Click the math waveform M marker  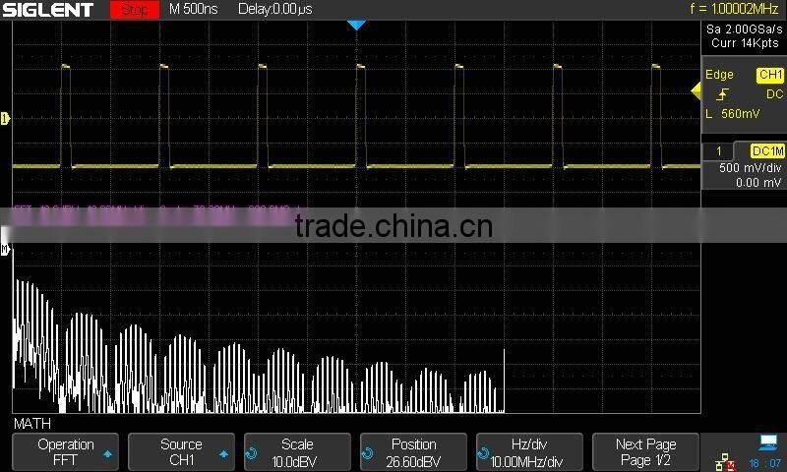tap(5, 249)
